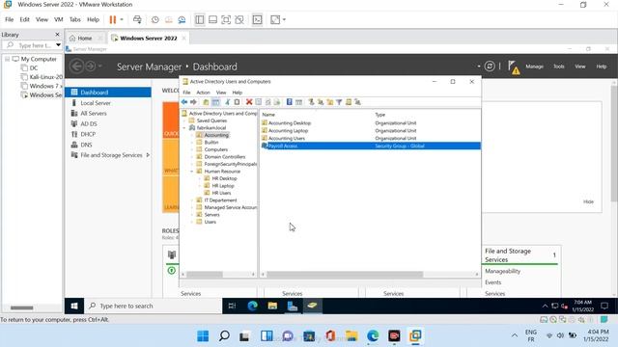Open VMware stretch guest view dropdown arrow
This screenshot has width=618, height=347.
(284, 19)
